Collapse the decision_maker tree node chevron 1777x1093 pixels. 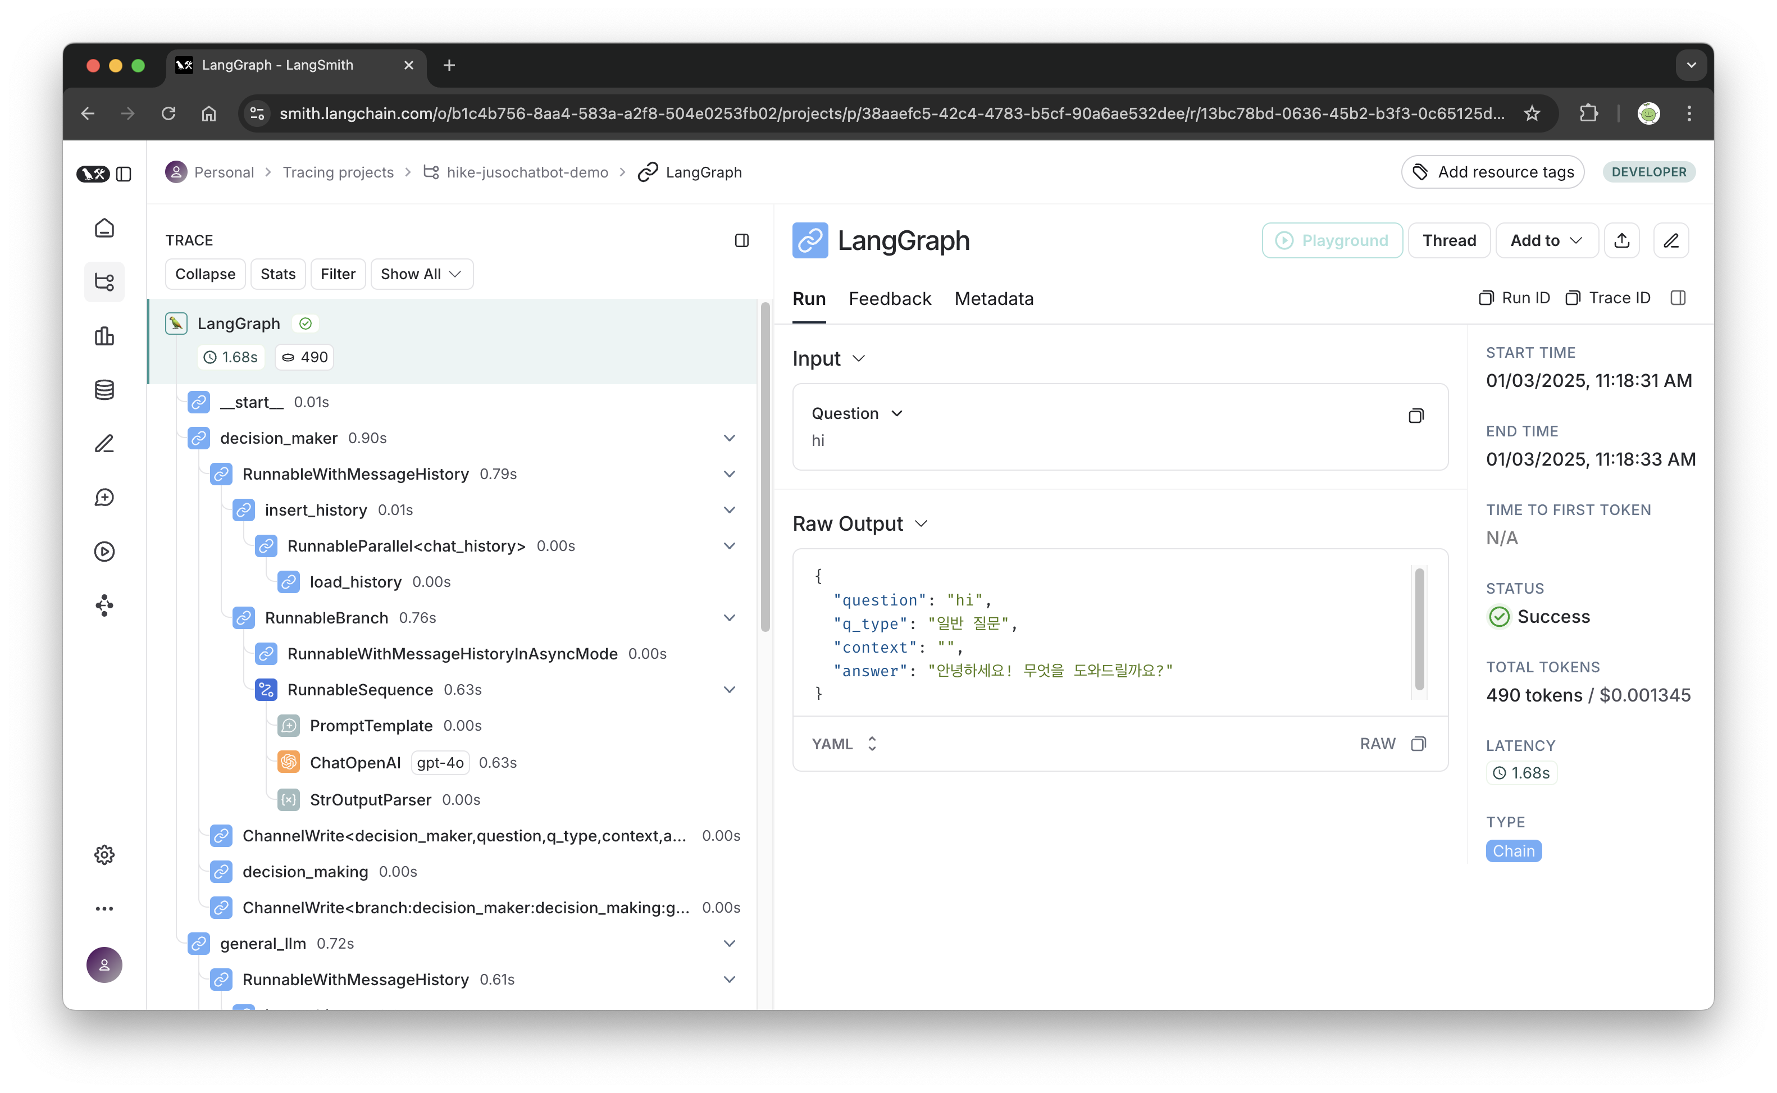tap(729, 438)
